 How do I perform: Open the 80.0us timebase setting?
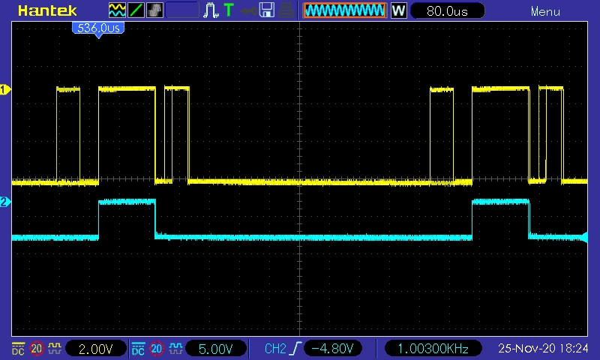(x=447, y=10)
